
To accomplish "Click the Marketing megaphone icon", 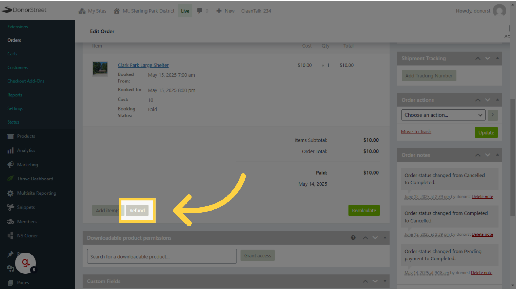I will pyautogui.click(x=10, y=165).
